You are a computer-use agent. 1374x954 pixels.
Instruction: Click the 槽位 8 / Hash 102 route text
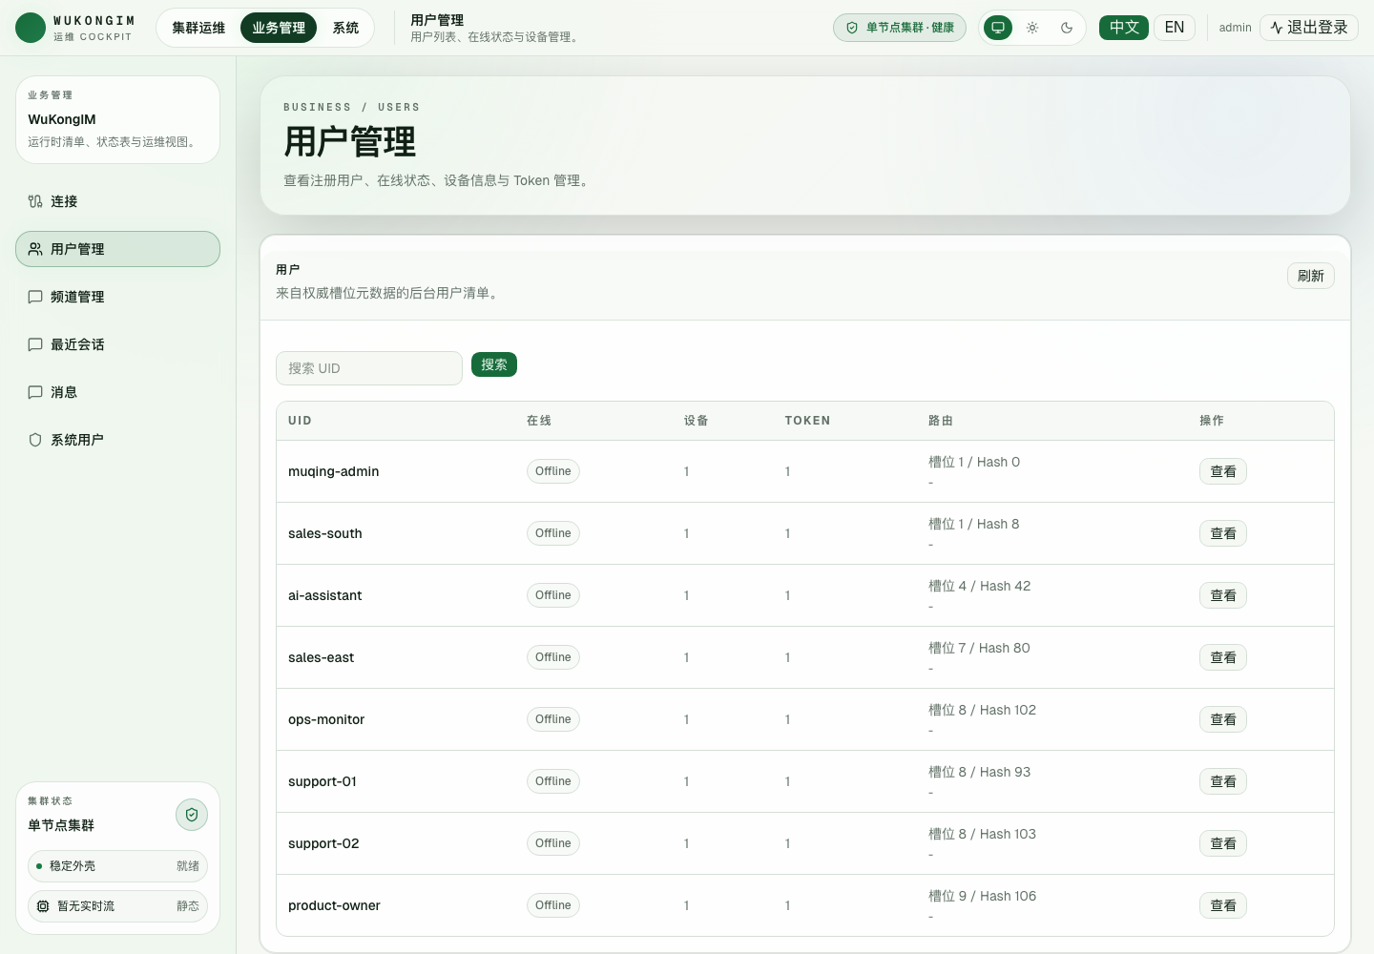tap(982, 710)
